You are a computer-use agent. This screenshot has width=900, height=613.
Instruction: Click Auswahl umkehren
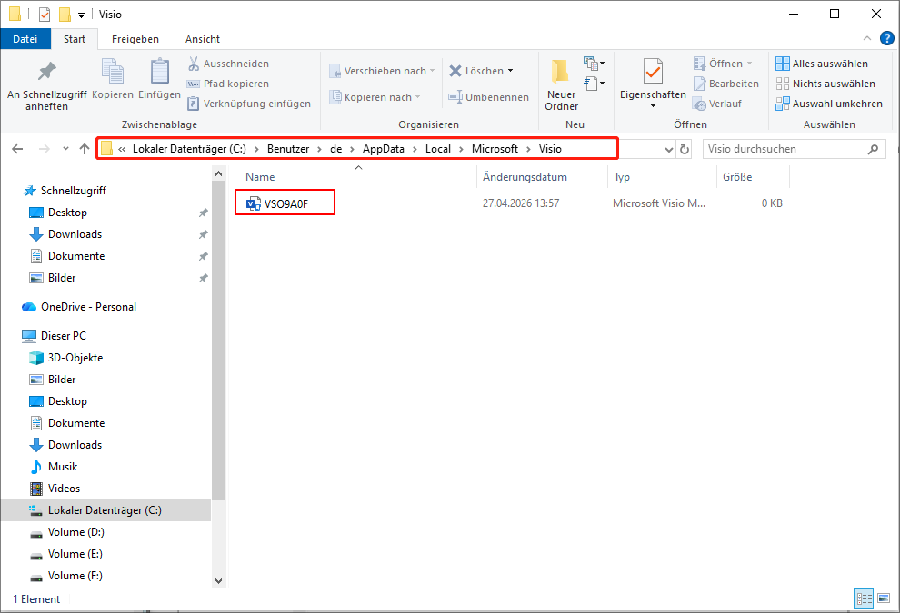coord(829,104)
